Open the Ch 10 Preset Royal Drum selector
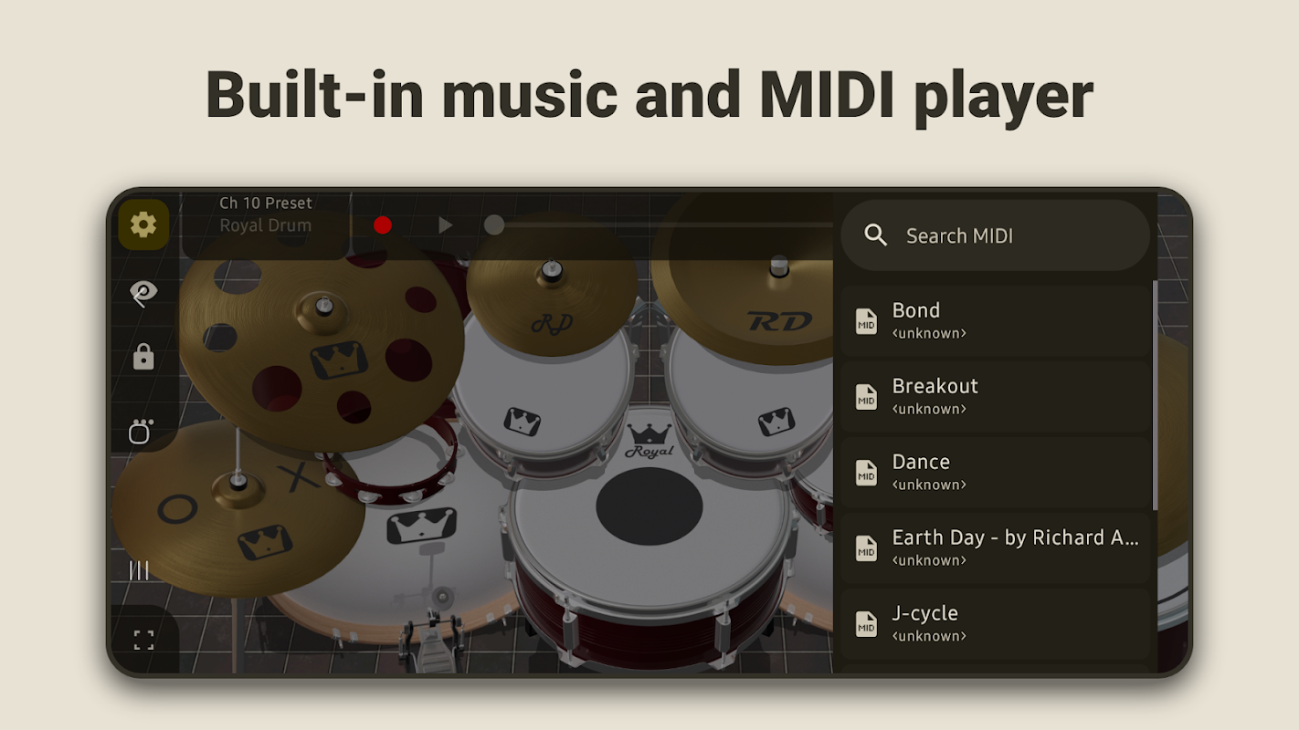This screenshot has width=1299, height=730. [266, 214]
